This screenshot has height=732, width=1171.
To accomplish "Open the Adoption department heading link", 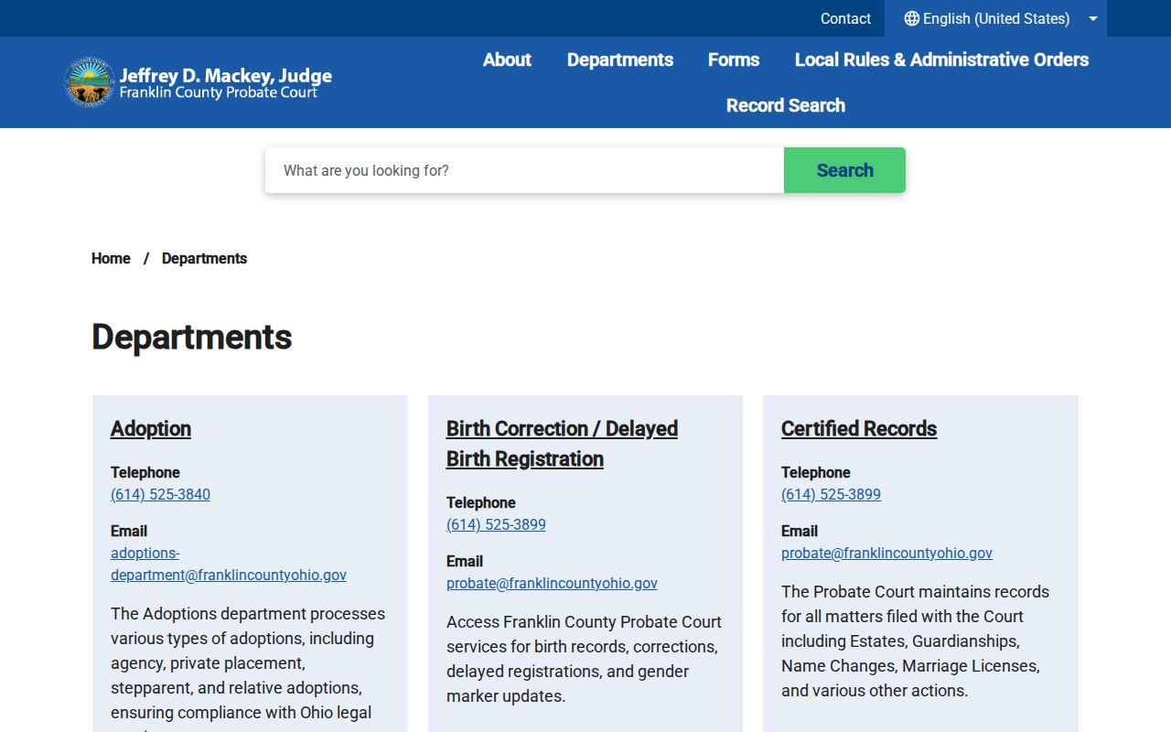I will [x=151, y=428].
